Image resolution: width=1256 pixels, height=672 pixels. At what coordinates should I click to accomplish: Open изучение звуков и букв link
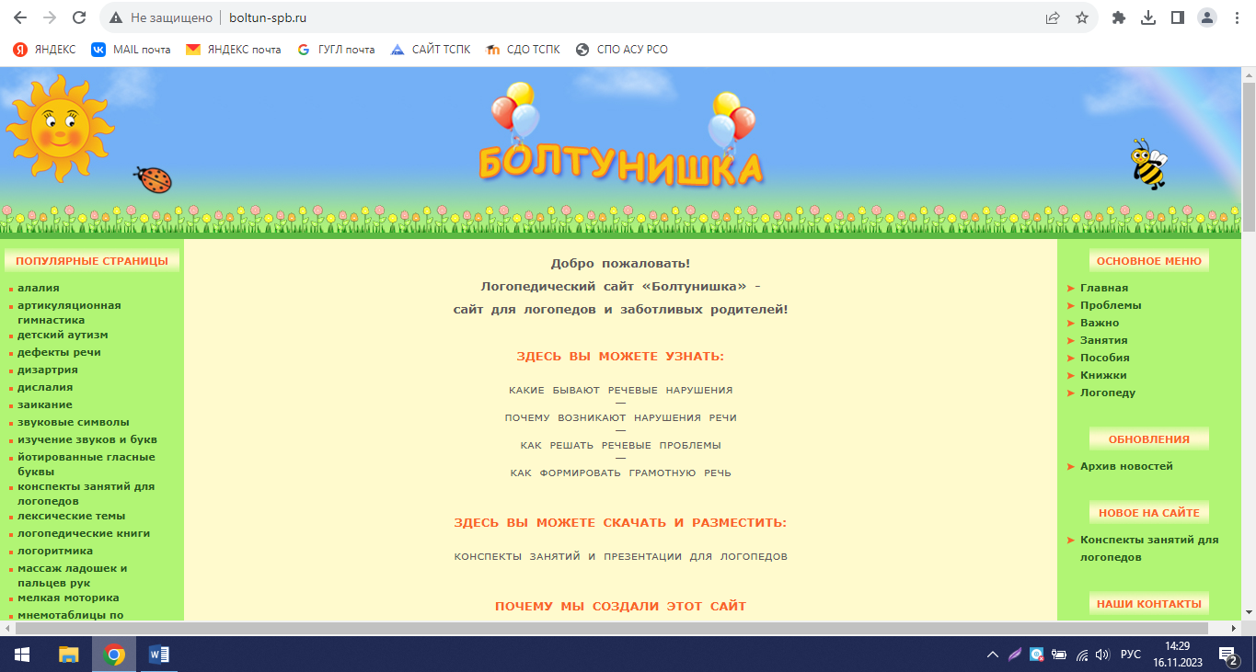[x=87, y=439]
